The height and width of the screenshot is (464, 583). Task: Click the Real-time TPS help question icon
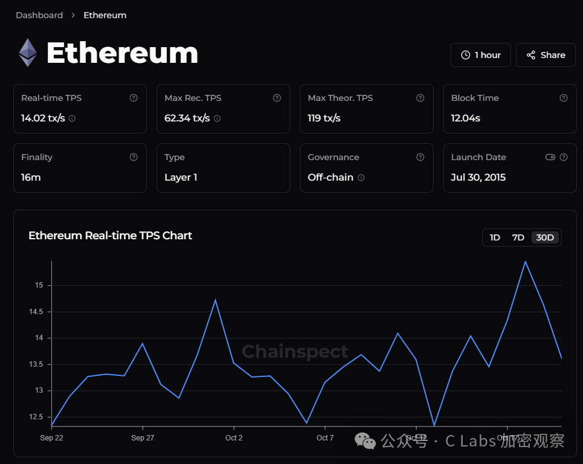(x=134, y=98)
